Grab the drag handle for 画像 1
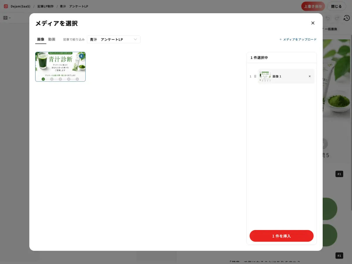 click(x=255, y=76)
